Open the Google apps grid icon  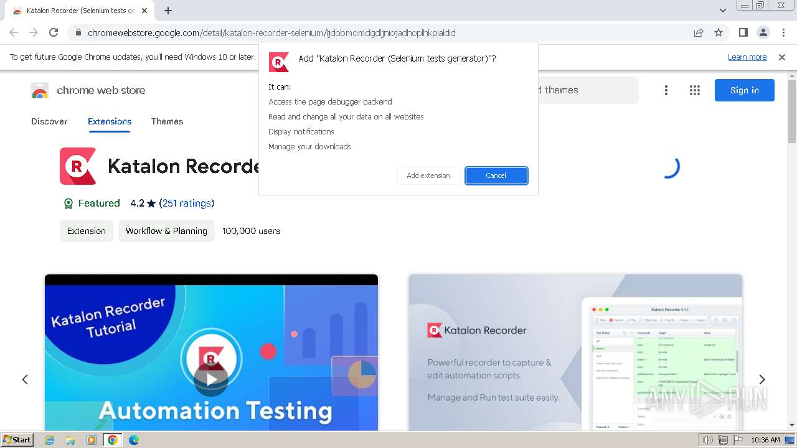click(x=695, y=90)
